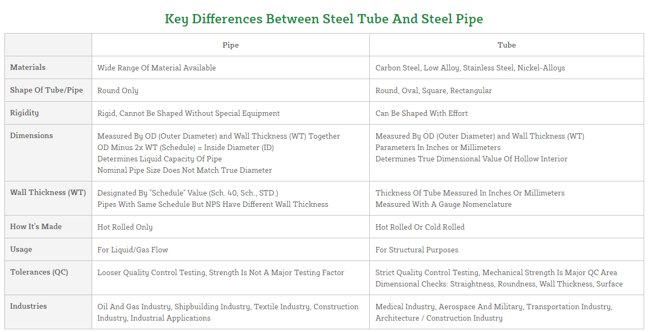Click the 'Round, Oval, Square, Rectangular' cell
Image resolution: width=648 pixels, height=332 pixels.
[434, 90]
